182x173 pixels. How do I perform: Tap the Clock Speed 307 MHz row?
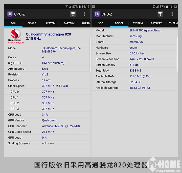(47, 86)
